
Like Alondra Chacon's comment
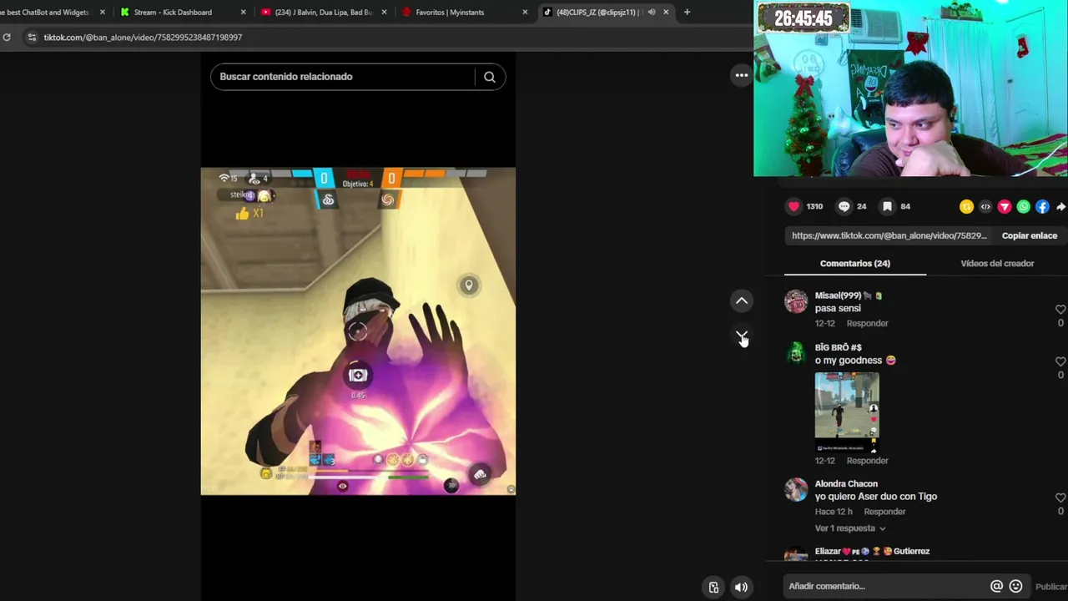(1060, 497)
